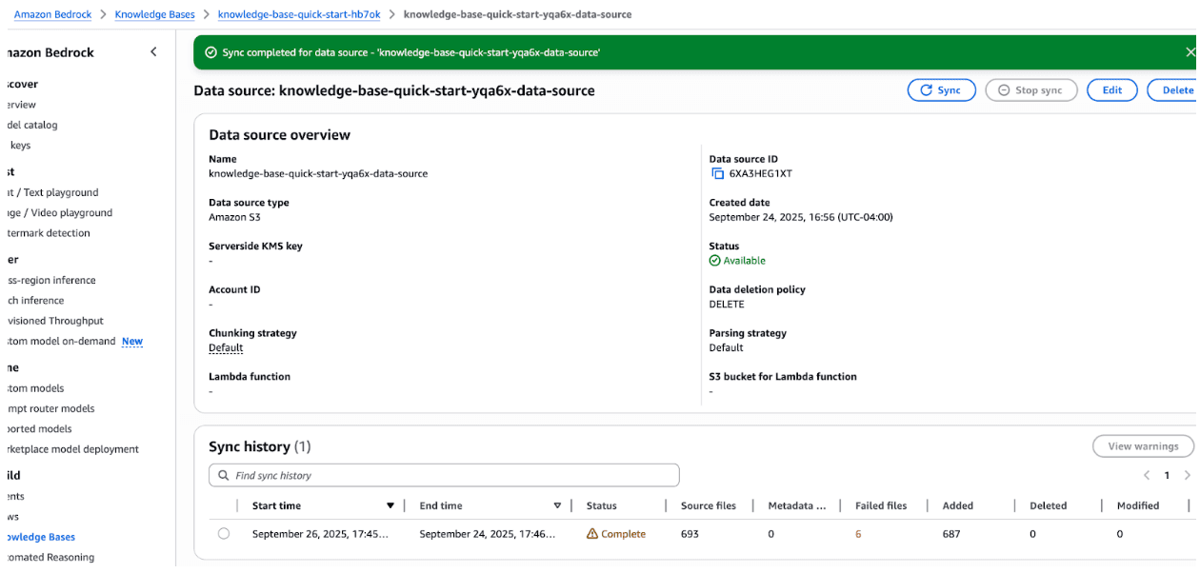The image size is (1200, 573).
Task: Select the radio button for the sync history row
Action: (224, 534)
